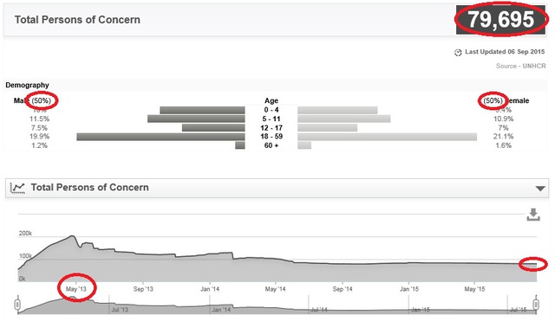The width and height of the screenshot is (555, 321).
Task: Click the 7.5% male percentage value
Action: tap(39, 128)
